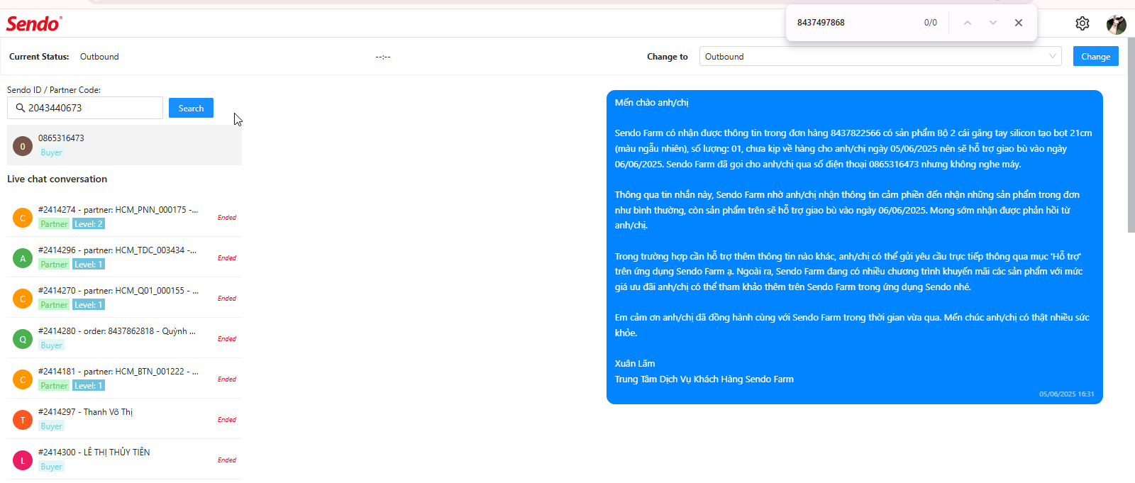Click the Change button
Screen dimensions: 1135x483
[x=1096, y=56]
